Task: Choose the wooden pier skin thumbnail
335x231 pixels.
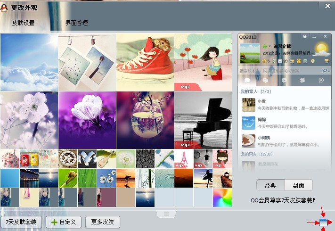Action: pos(222,178)
